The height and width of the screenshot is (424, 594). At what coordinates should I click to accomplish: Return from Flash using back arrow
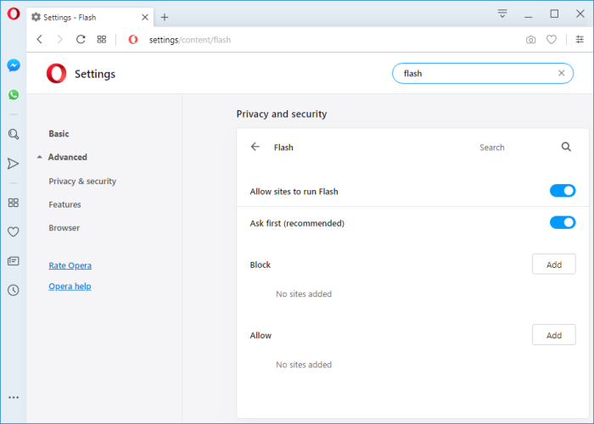tap(255, 147)
